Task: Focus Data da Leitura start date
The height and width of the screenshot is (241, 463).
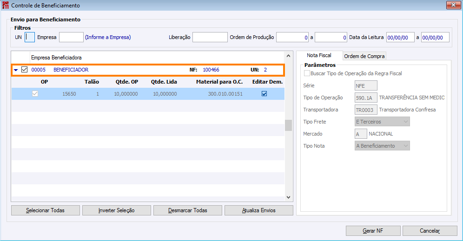Action: tap(400, 37)
